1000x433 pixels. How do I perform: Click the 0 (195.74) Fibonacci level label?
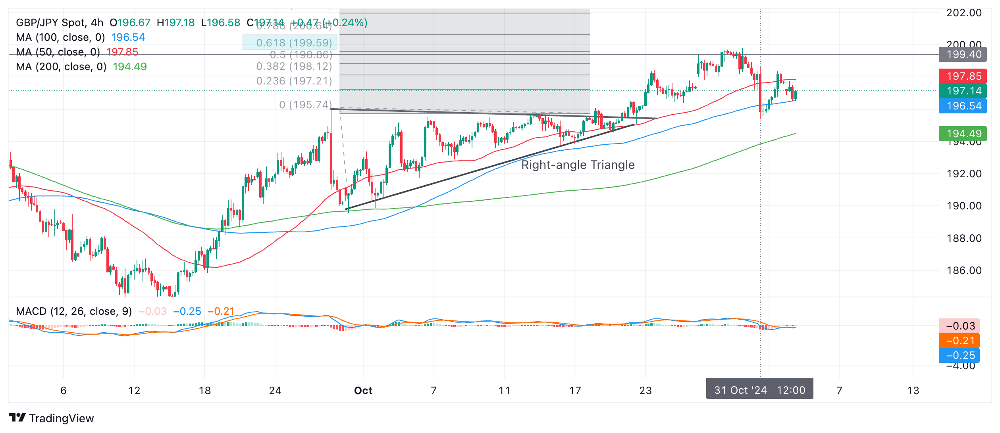click(x=305, y=105)
